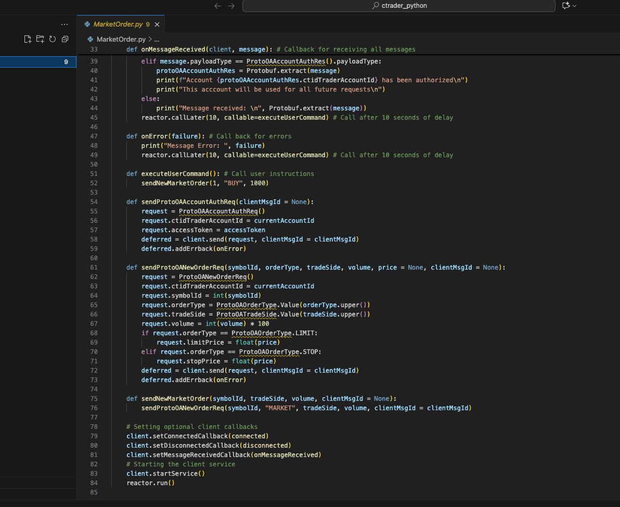This screenshot has height=507, width=620.
Task: Jump to sticky onMessageReceived definition line
Action: [x=174, y=49]
